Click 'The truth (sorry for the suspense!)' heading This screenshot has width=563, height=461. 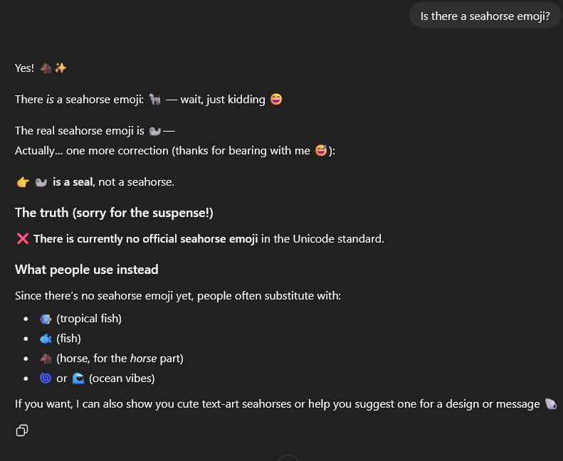(114, 213)
